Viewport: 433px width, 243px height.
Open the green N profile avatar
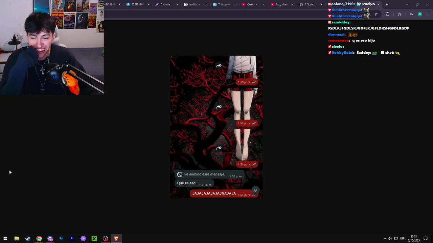click(420, 14)
